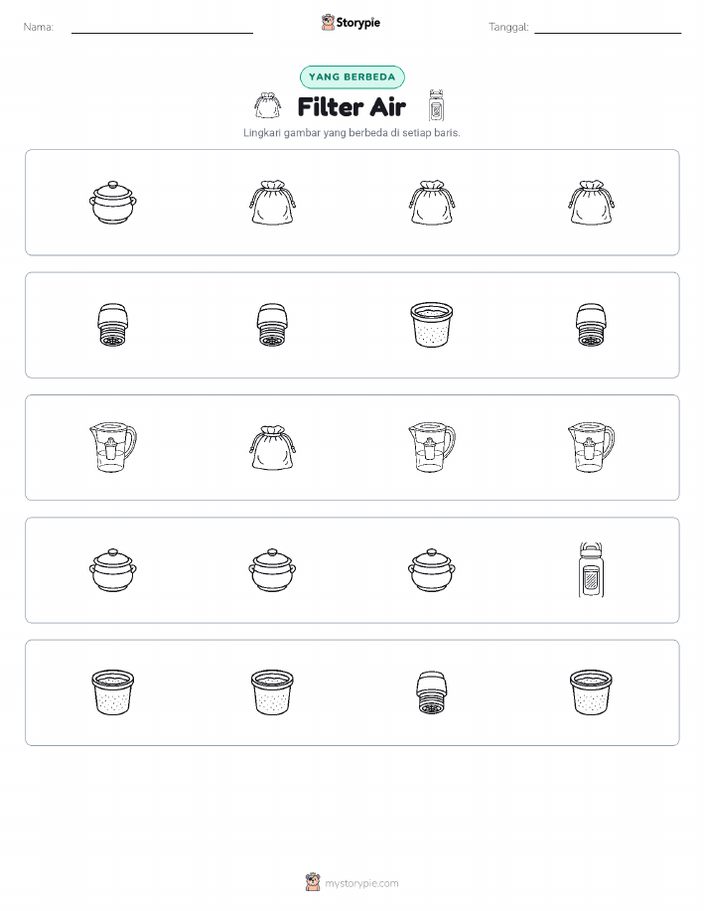Click the Tanggal date line
This screenshot has width=704, height=911.
click(608, 28)
